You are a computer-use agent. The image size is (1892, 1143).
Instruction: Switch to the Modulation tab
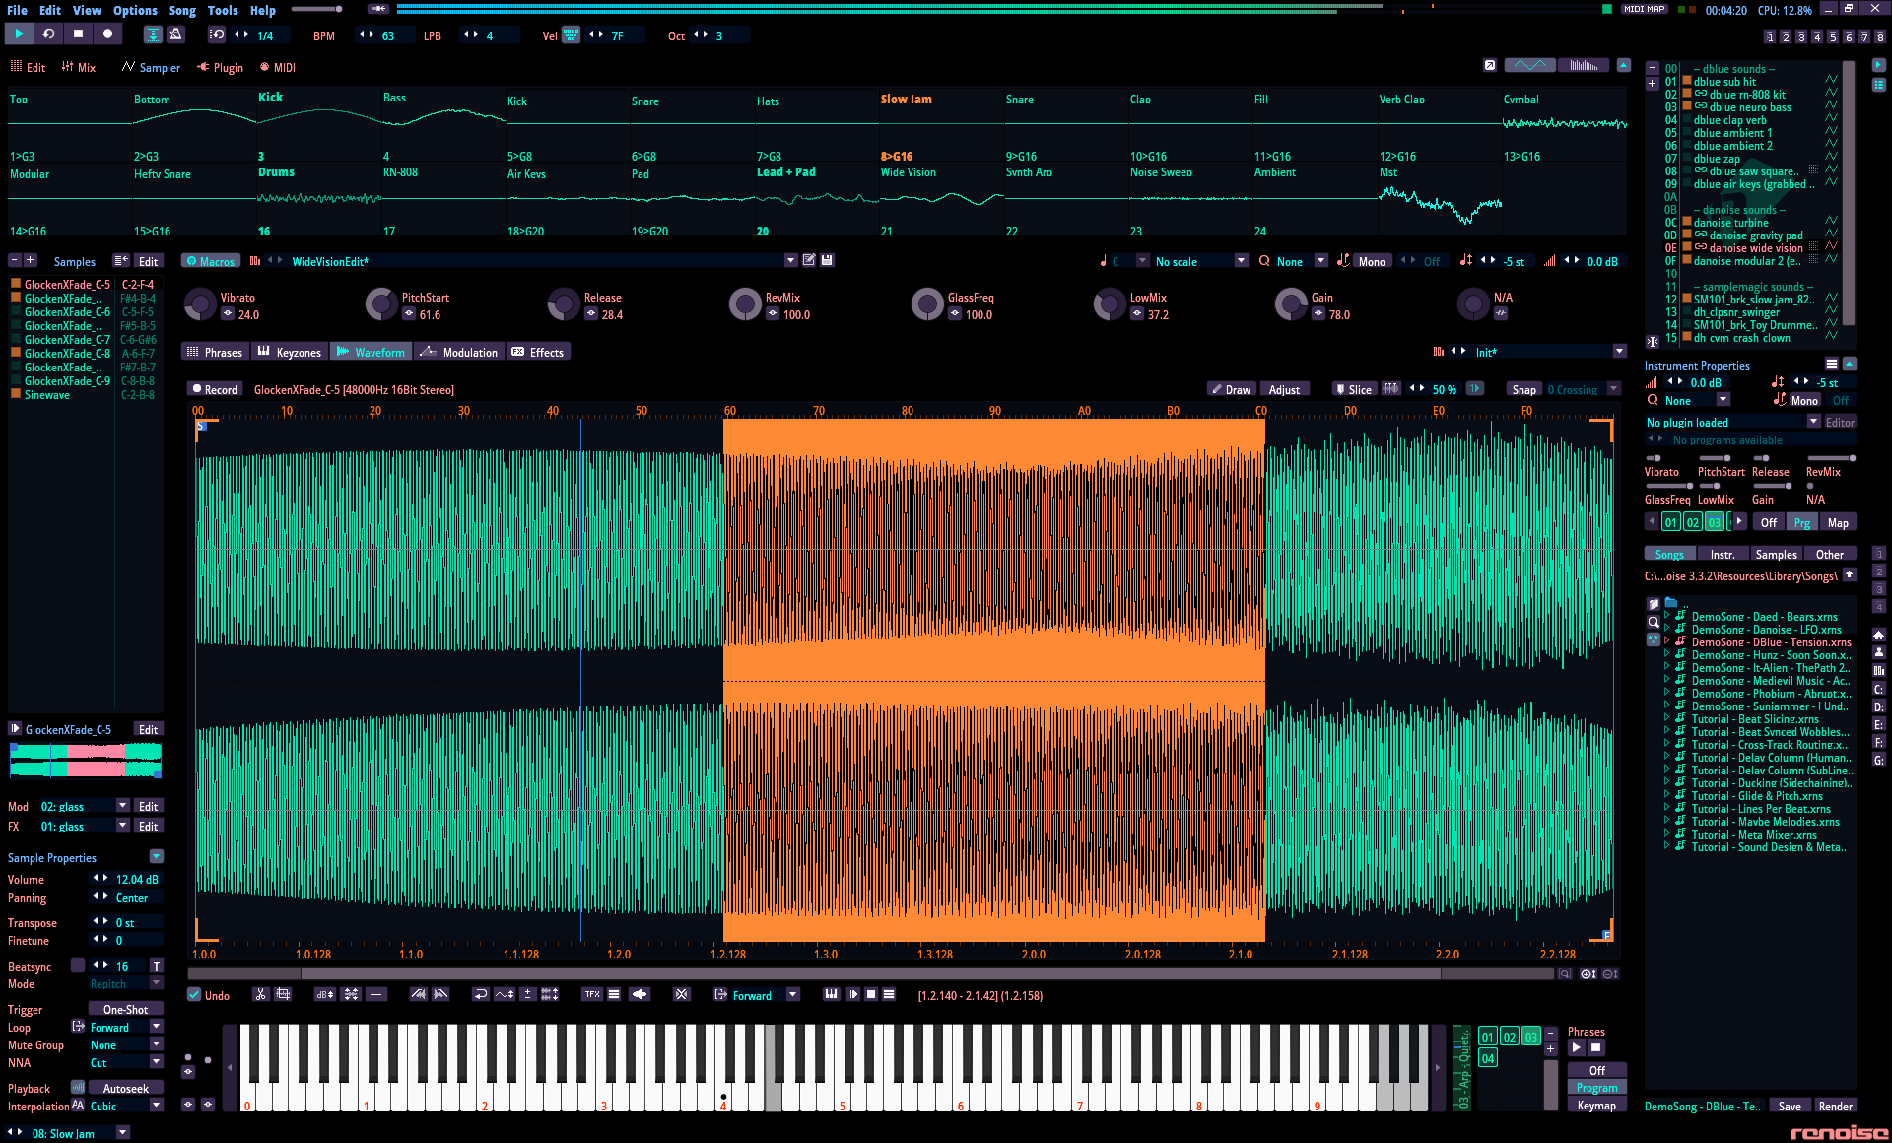458,352
